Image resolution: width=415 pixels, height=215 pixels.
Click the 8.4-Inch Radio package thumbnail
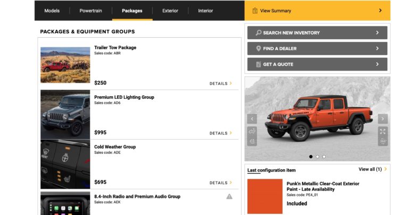(65, 203)
